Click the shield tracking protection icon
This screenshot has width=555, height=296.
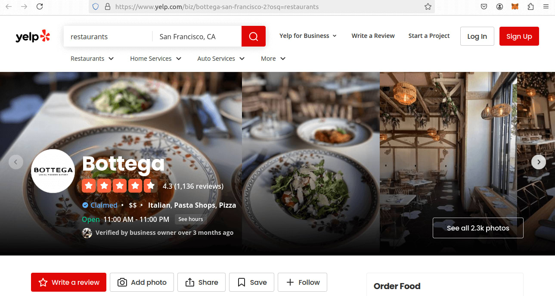96,6
